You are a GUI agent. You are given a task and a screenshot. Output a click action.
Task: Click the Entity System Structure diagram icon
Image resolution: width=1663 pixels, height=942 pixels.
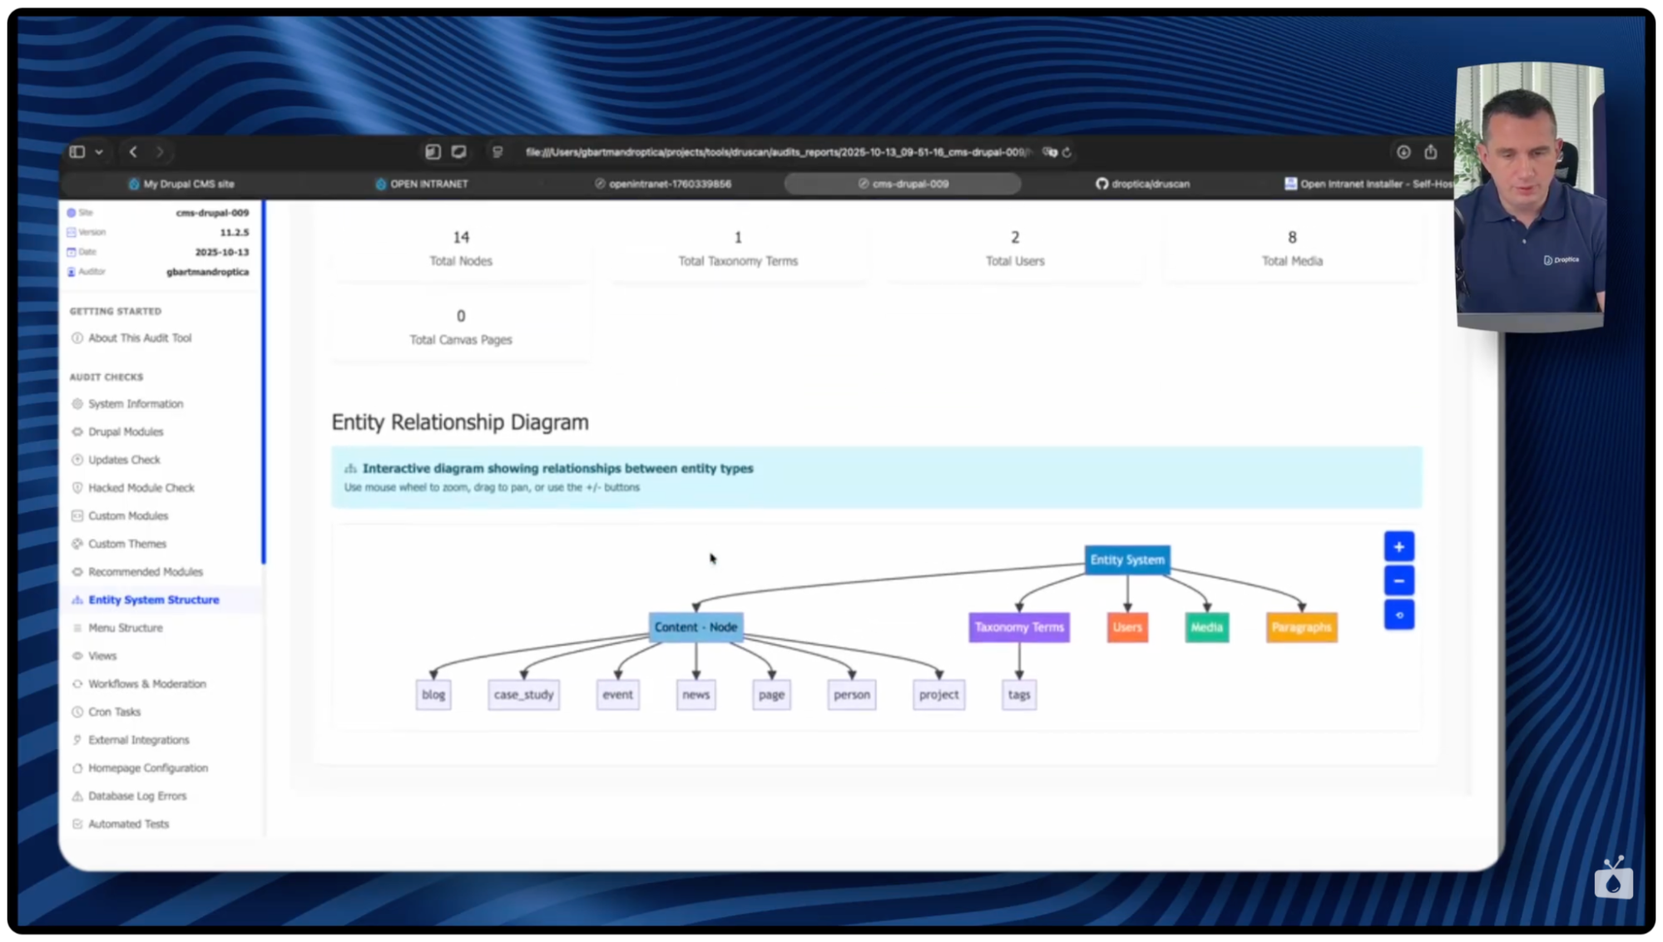coord(77,599)
